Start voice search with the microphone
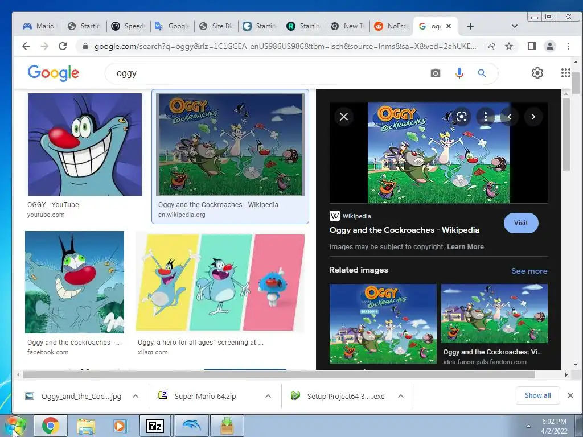The image size is (583, 437). [459, 73]
